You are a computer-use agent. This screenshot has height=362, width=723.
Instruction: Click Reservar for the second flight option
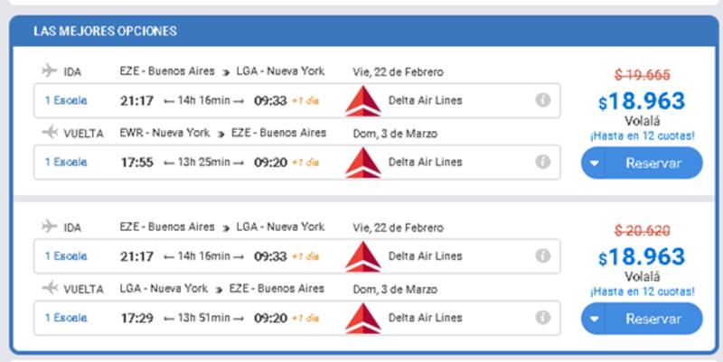pyautogui.click(x=653, y=319)
